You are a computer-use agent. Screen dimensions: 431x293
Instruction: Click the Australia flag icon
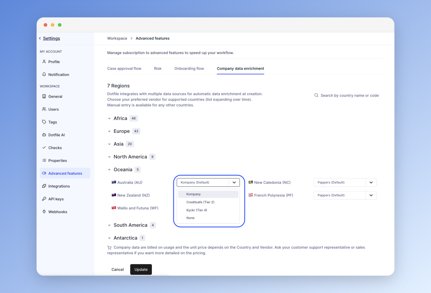click(114, 182)
